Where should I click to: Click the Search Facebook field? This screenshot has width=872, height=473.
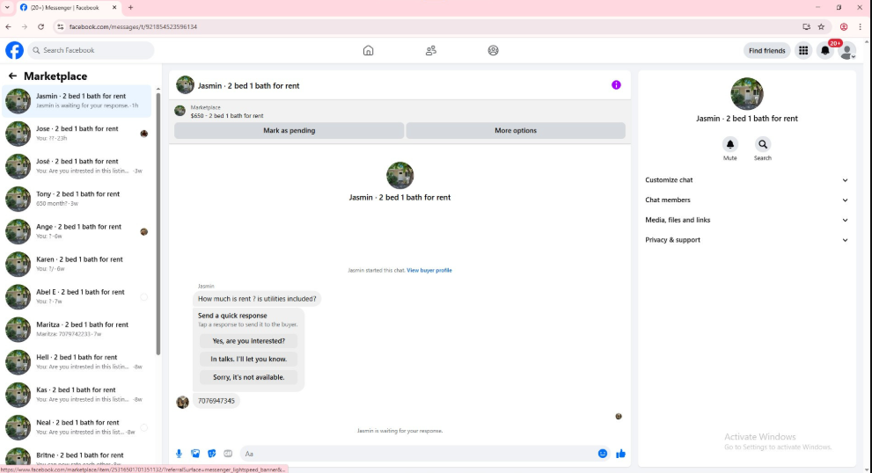[92, 50]
